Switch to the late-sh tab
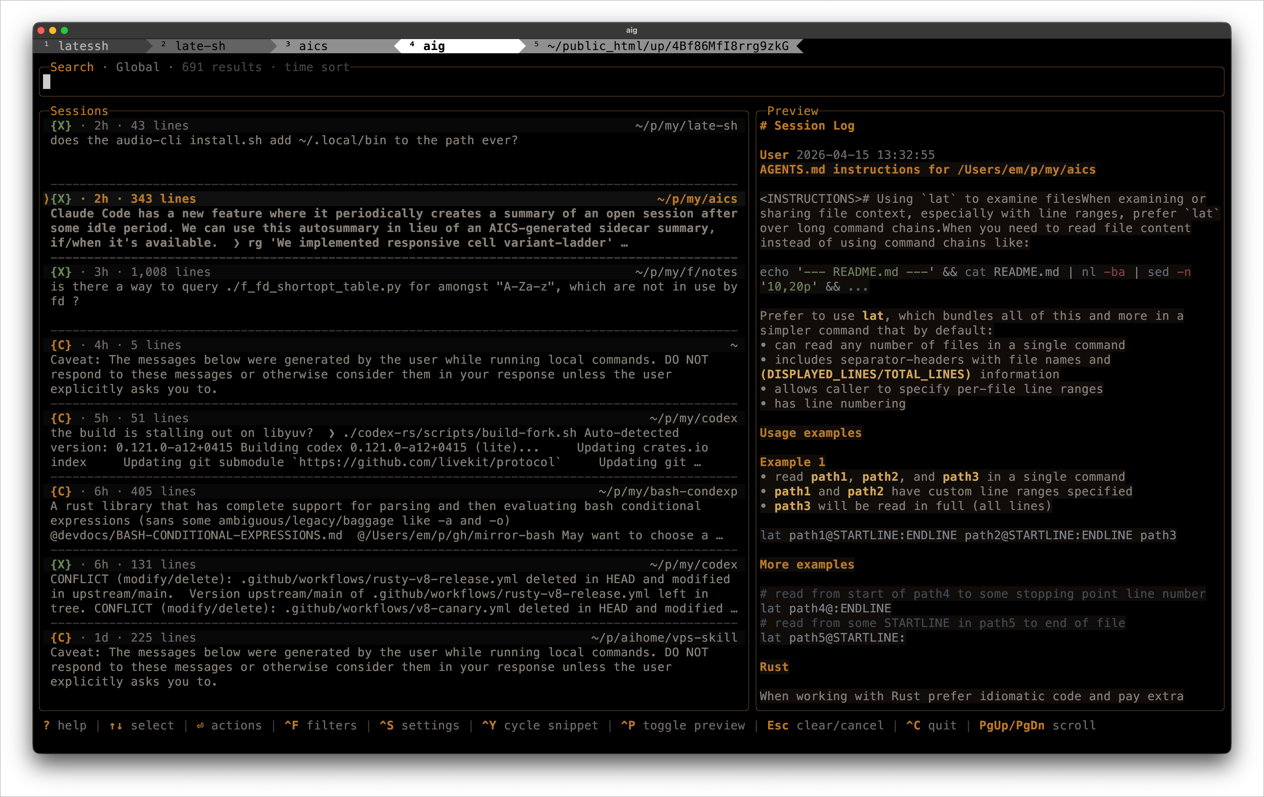The width and height of the screenshot is (1264, 797). [200, 46]
